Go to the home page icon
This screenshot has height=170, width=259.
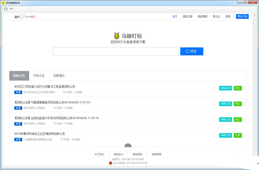[x=6, y=9]
